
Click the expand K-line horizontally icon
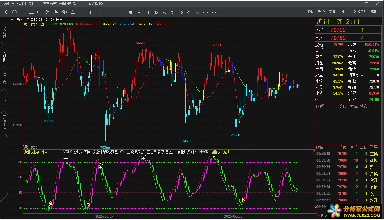coord(164,12)
